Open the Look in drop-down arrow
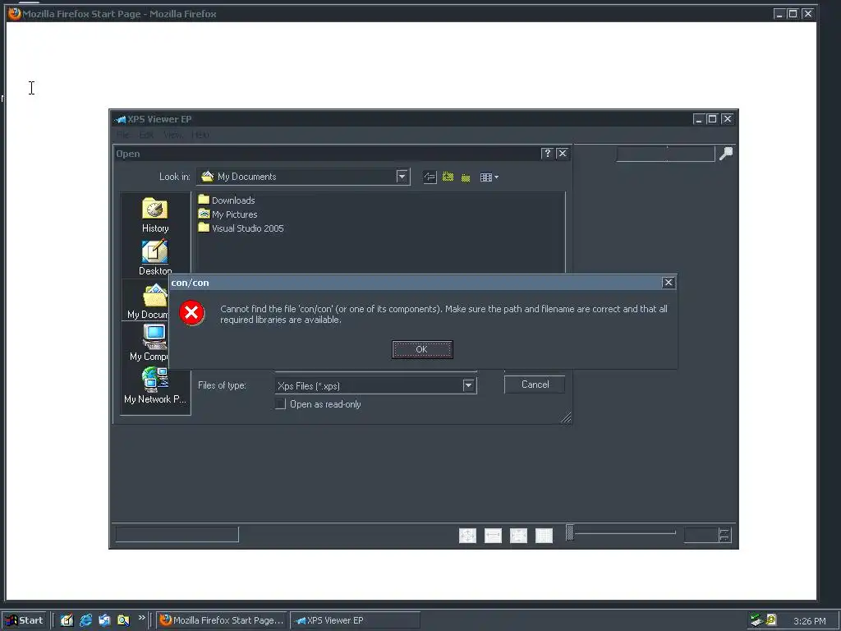841x631 pixels. (402, 177)
